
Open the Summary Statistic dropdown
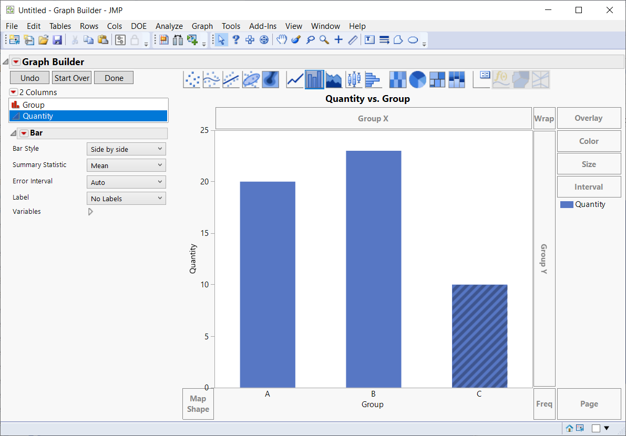pos(126,165)
